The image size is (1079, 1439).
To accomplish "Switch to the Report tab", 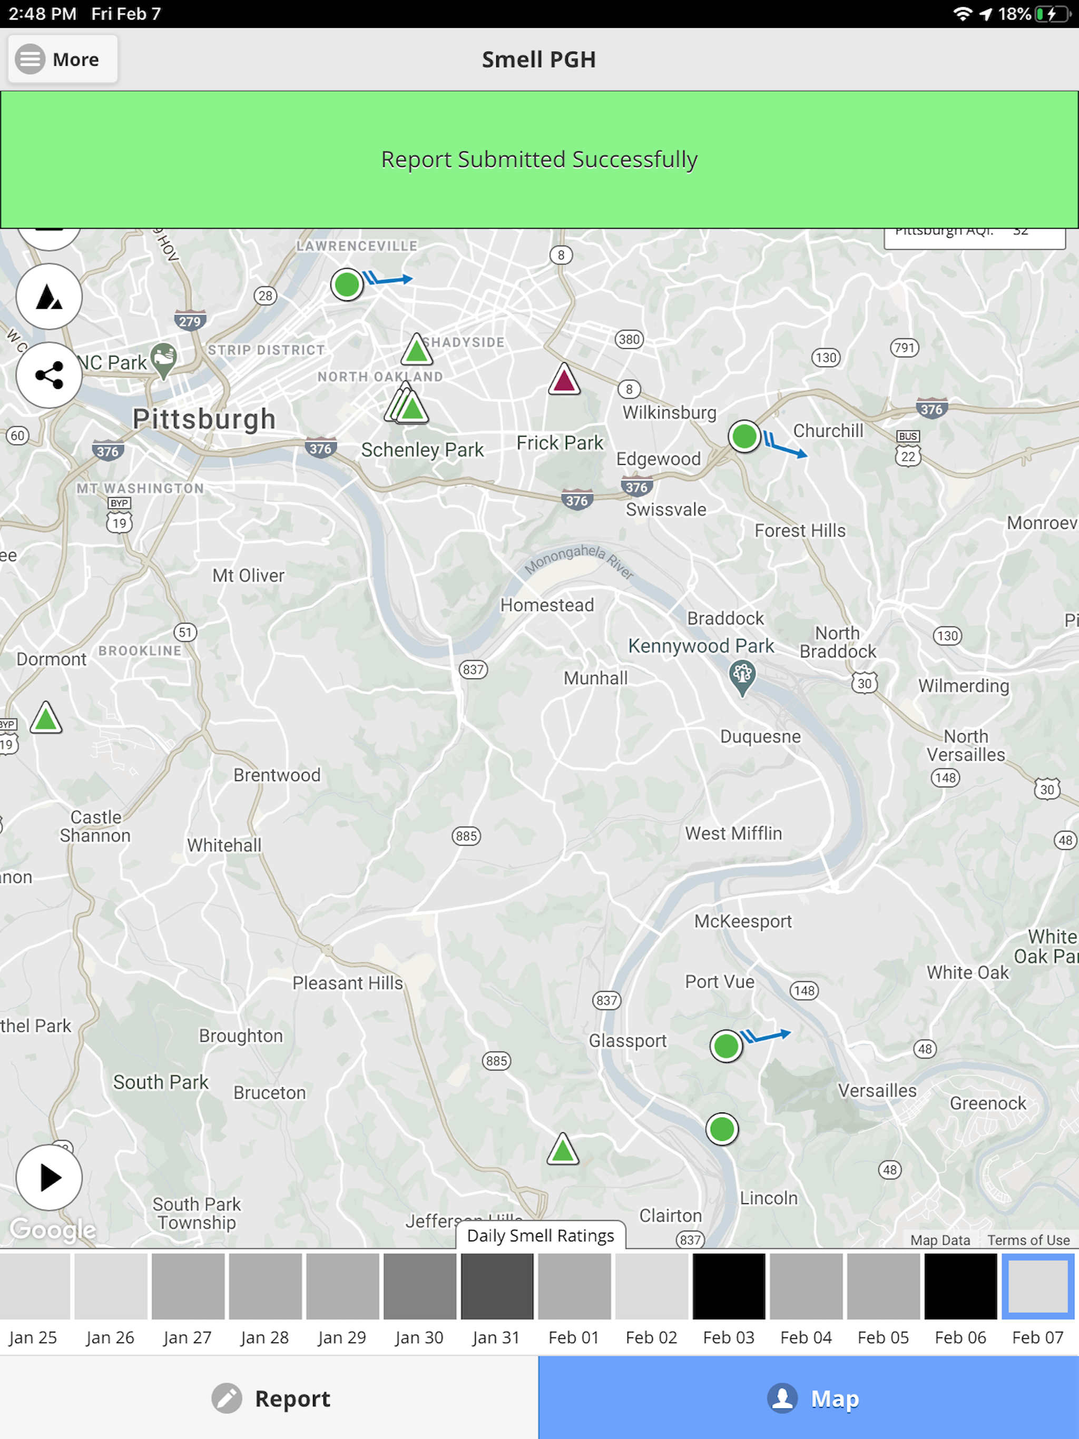I will 269,1398.
